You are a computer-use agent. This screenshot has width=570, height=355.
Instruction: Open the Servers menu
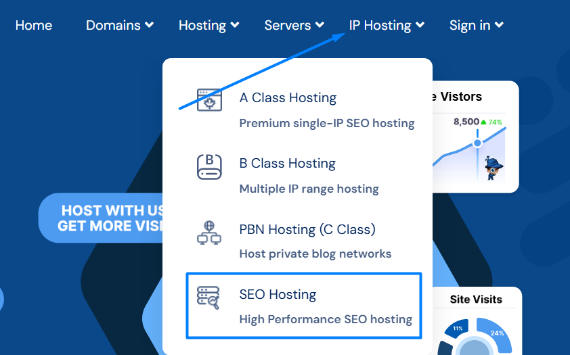point(288,25)
